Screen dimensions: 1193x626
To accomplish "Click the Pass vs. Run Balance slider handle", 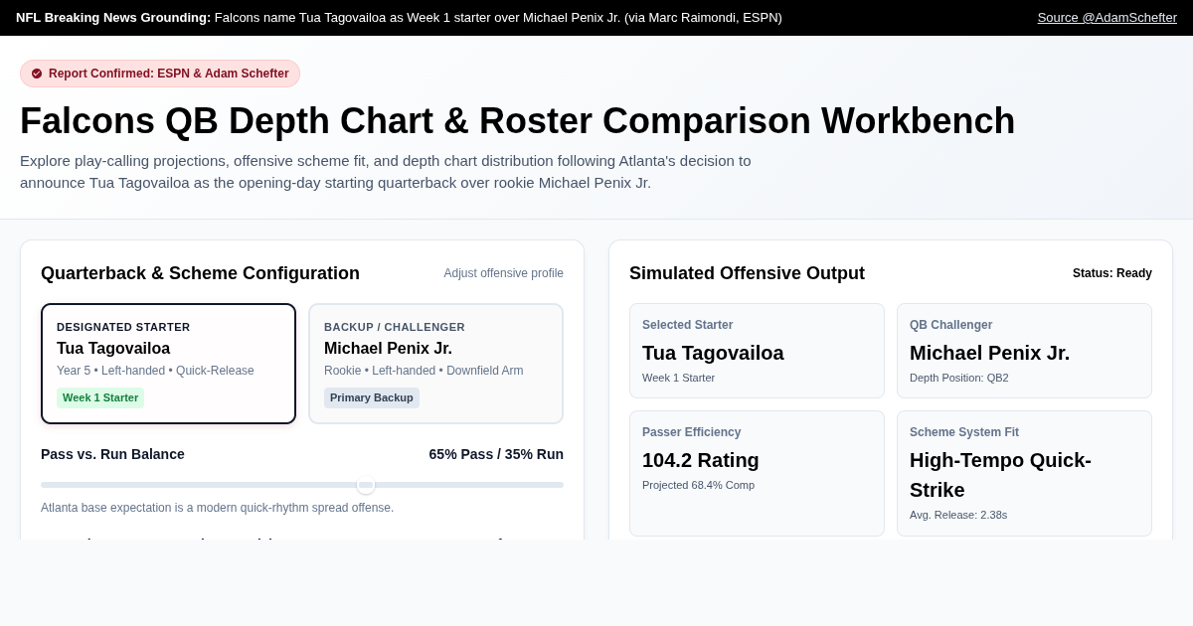I will (x=366, y=485).
